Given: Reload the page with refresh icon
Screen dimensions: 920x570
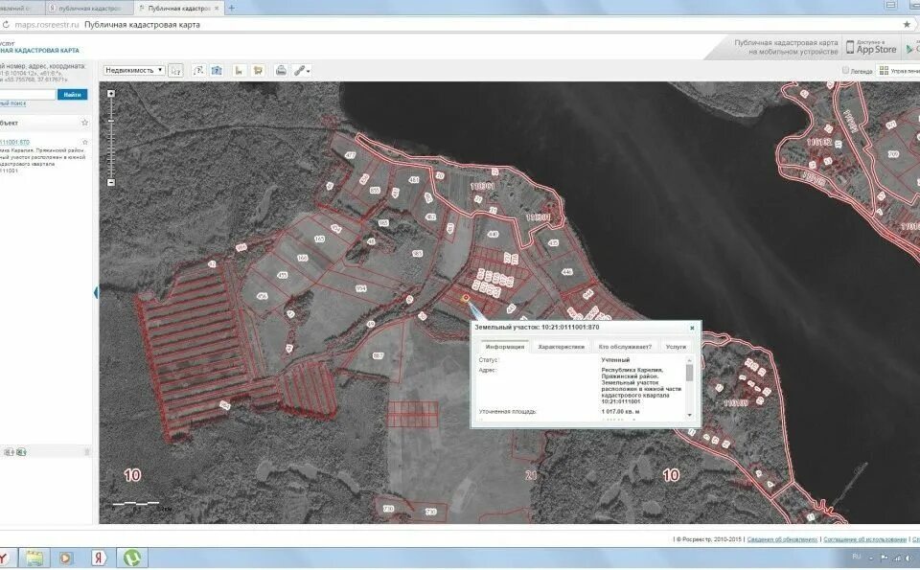Looking at the screenshot, I should click(x=6, y=25).
